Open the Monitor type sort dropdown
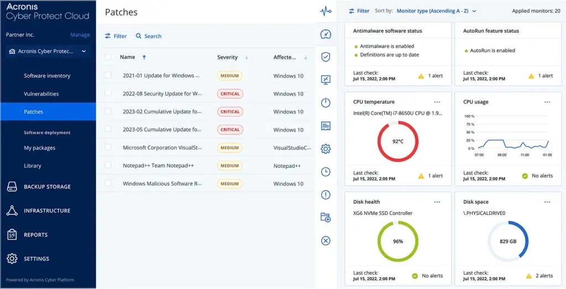The height and width of the screenshot is (289, 566). (436, 11)
